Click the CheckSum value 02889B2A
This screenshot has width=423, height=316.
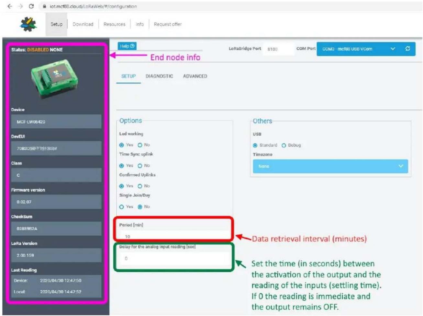tap(56, 228)
